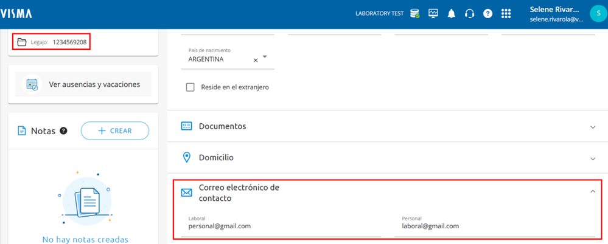Image resolution: width=608 pixels, height=244 pixels.
Task: Clear the ARGENTINA country selection
Action: (256, 60)
